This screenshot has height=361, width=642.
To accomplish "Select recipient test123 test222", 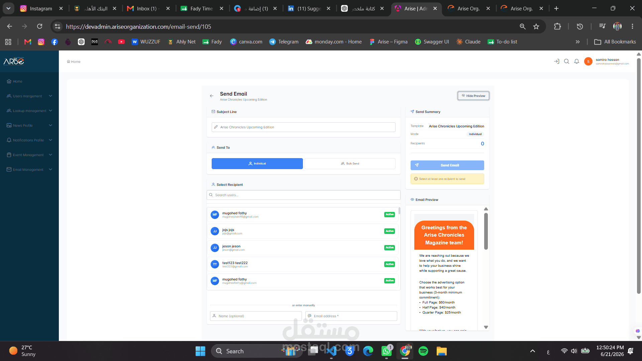I will point(303,264).
